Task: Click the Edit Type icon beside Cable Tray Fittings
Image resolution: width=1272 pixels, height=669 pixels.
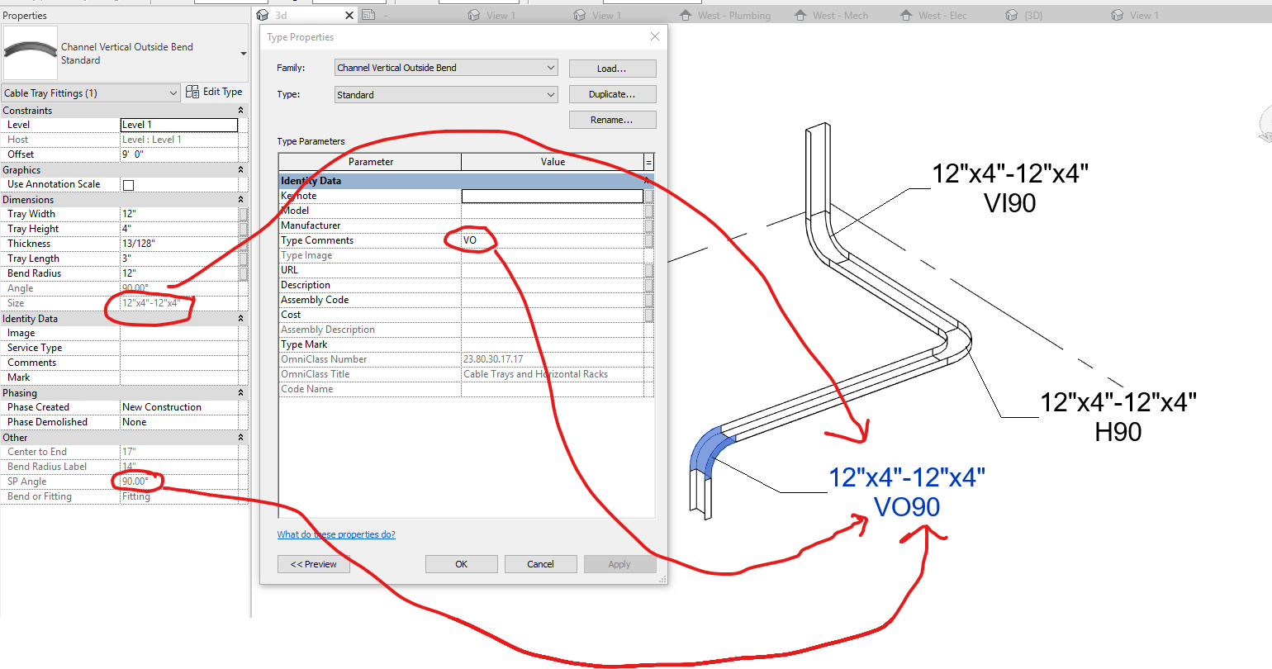Action: (x=191, y=92)
